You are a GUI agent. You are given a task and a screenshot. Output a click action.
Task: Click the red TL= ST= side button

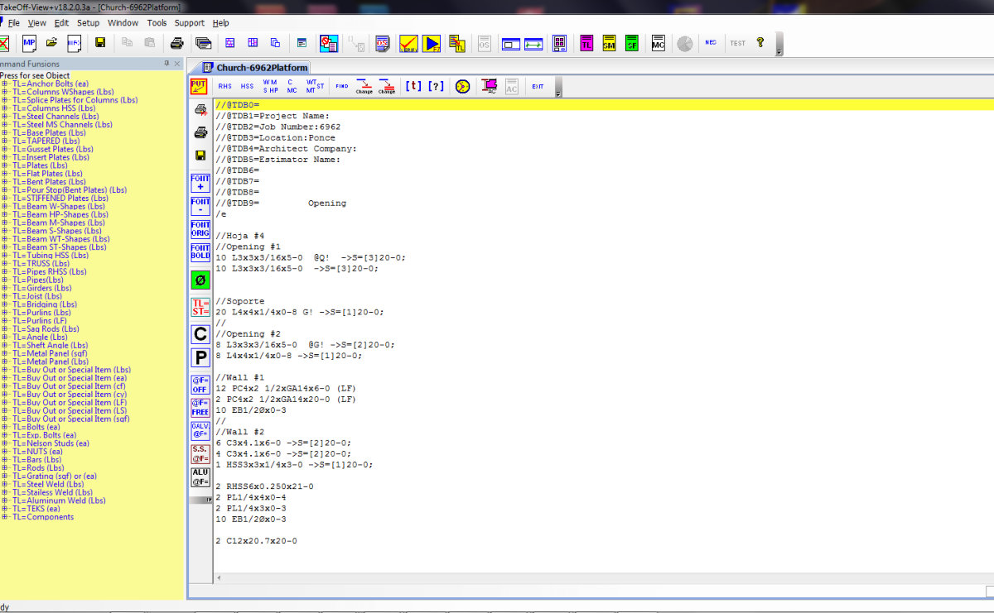200,308
